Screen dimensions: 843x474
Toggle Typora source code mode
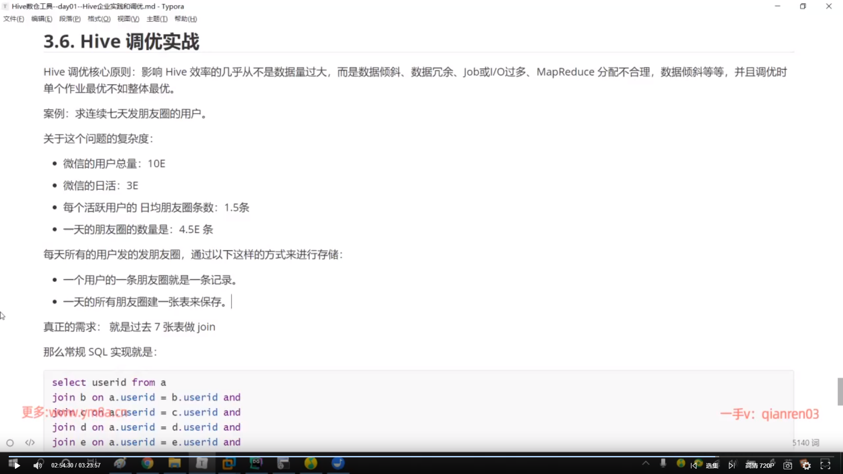30,442
